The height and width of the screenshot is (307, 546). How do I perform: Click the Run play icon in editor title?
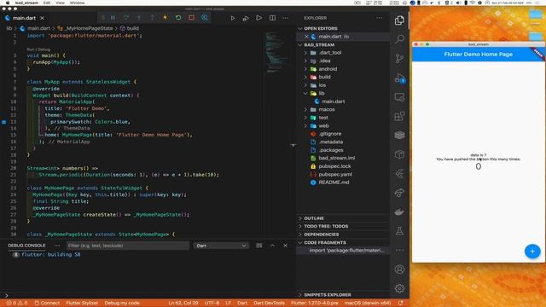pyautogui.click(x=233, y=18)
